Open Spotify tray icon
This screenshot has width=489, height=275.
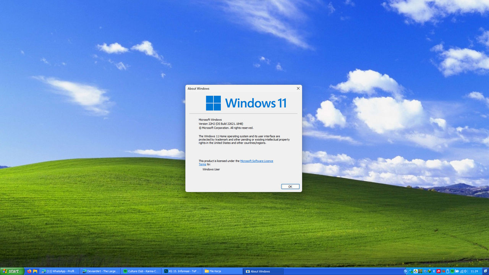pyautogui.click(x=452, y=271)
